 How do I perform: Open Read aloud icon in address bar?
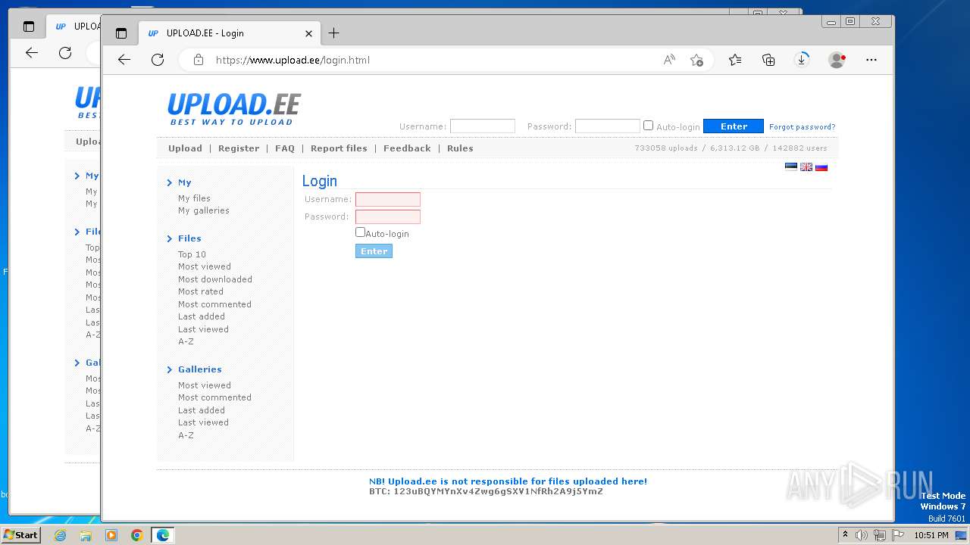[x=669, y=60]
